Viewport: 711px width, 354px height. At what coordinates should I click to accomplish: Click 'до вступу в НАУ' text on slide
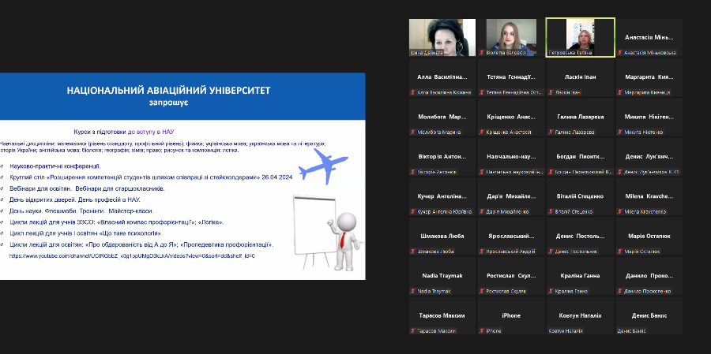click(151, 132)
